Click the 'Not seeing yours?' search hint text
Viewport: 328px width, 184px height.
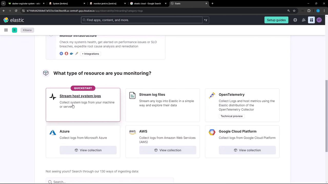92,171
